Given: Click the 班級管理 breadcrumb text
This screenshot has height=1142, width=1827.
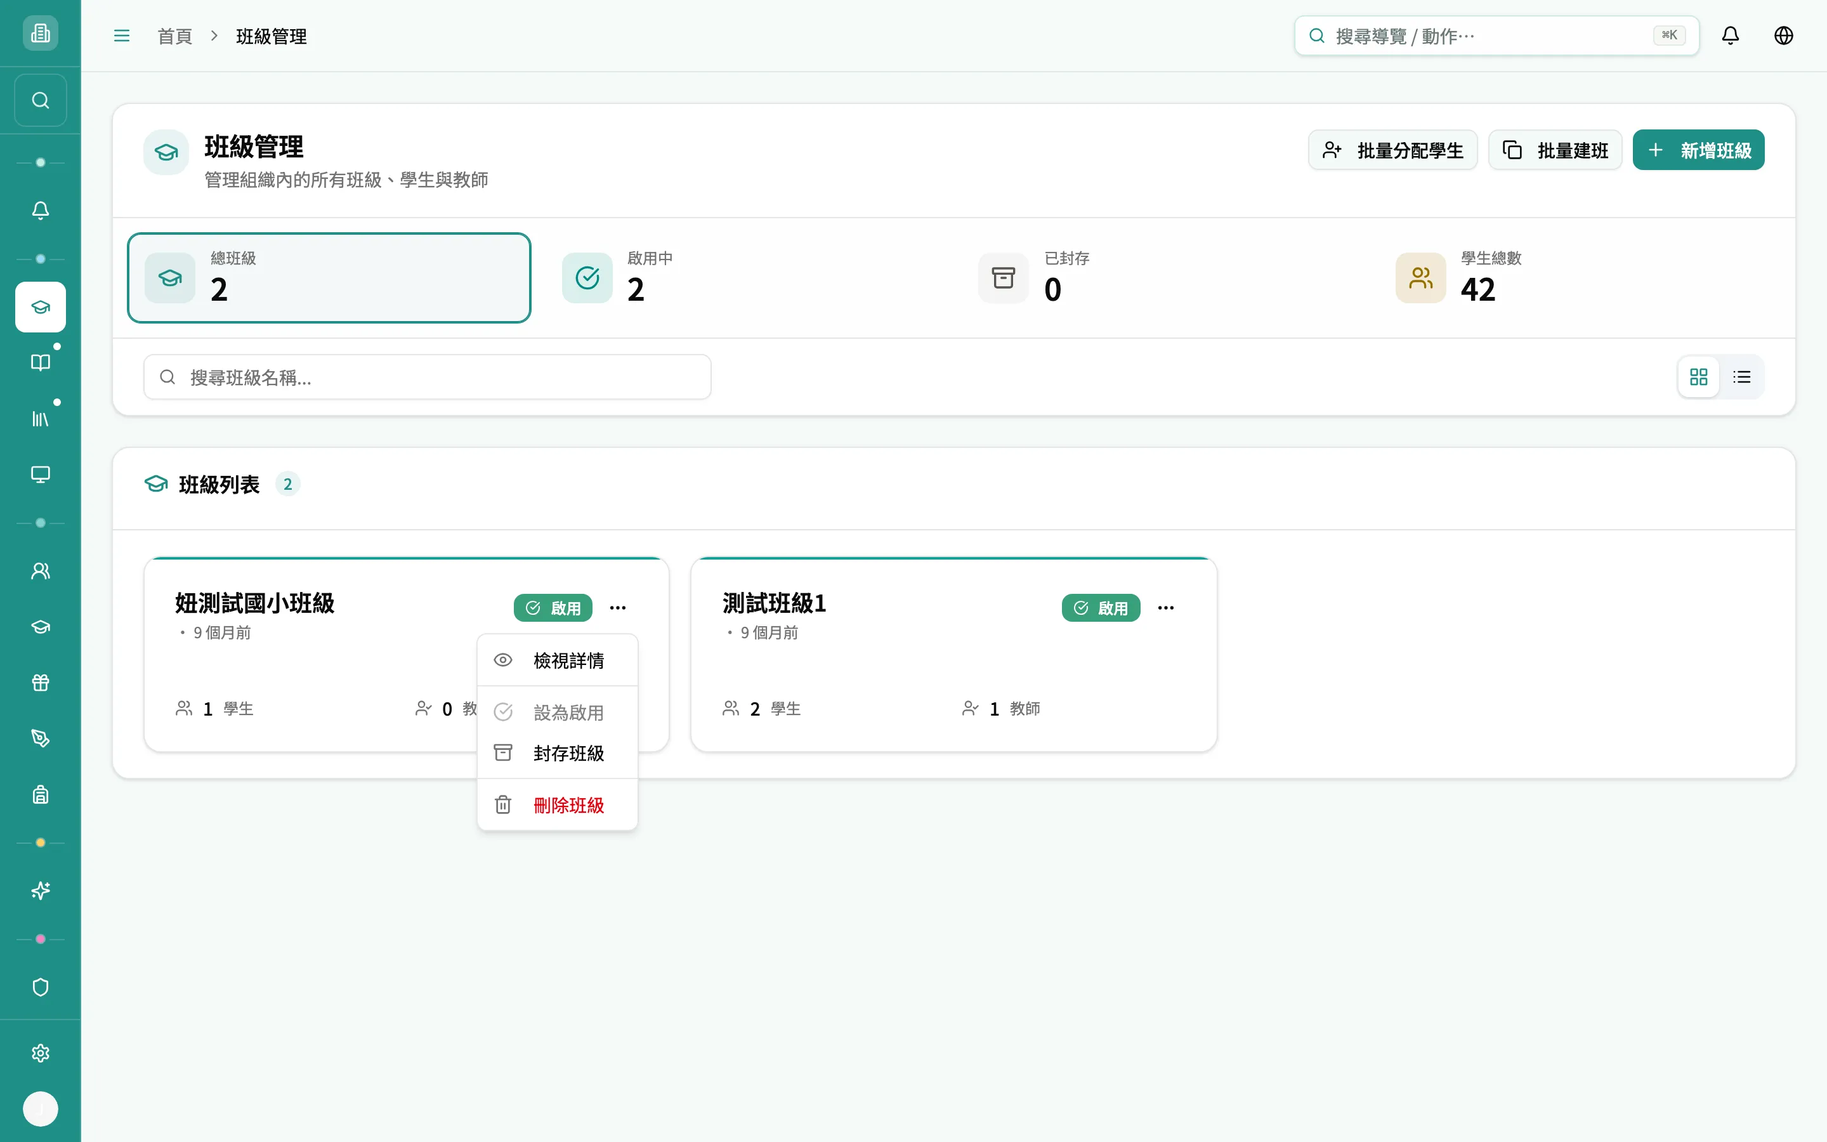Looking at the screenshot, I should tap(271, 36).
